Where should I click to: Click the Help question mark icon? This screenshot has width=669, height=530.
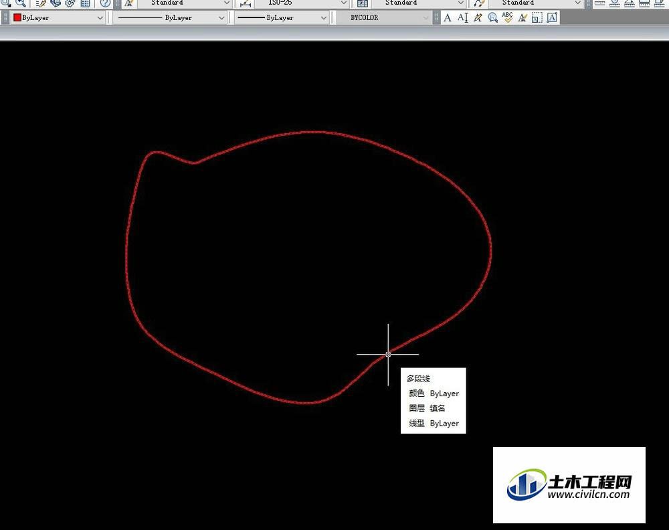[105, 3]
